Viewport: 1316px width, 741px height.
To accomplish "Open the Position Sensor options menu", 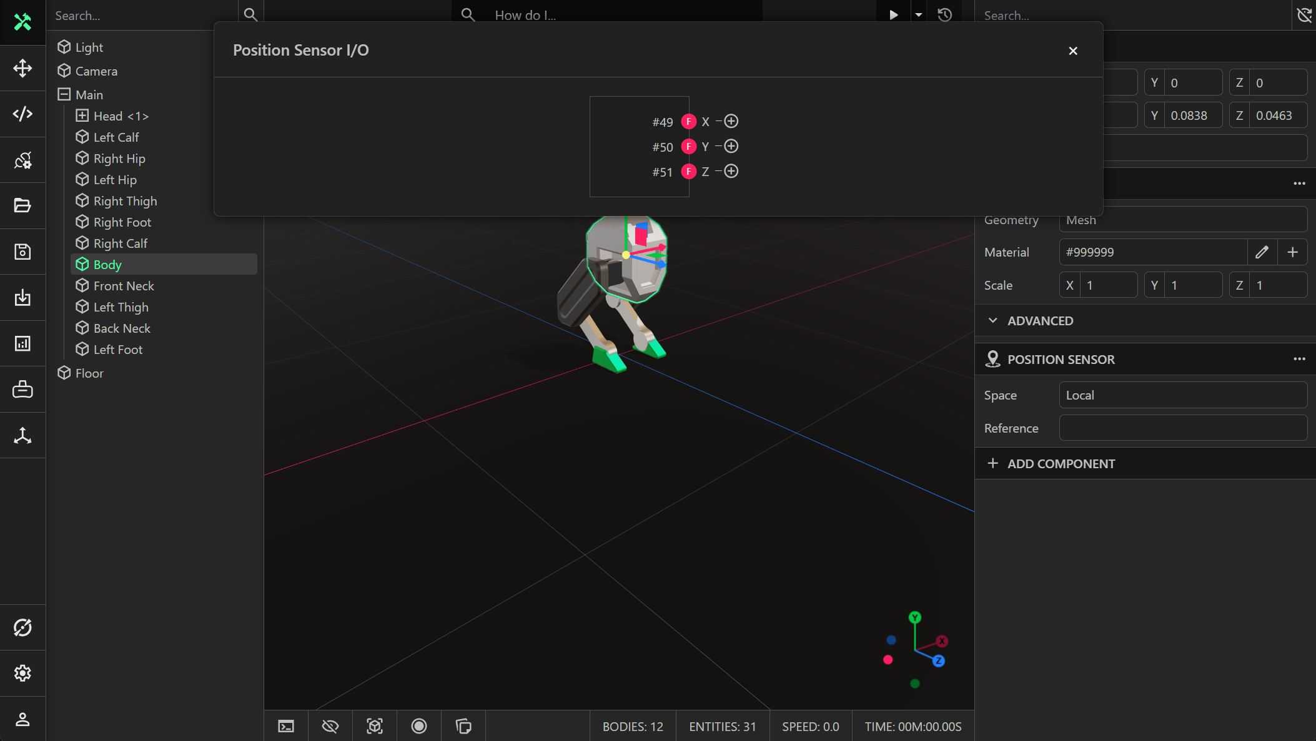I will [x=1299, y=359].
